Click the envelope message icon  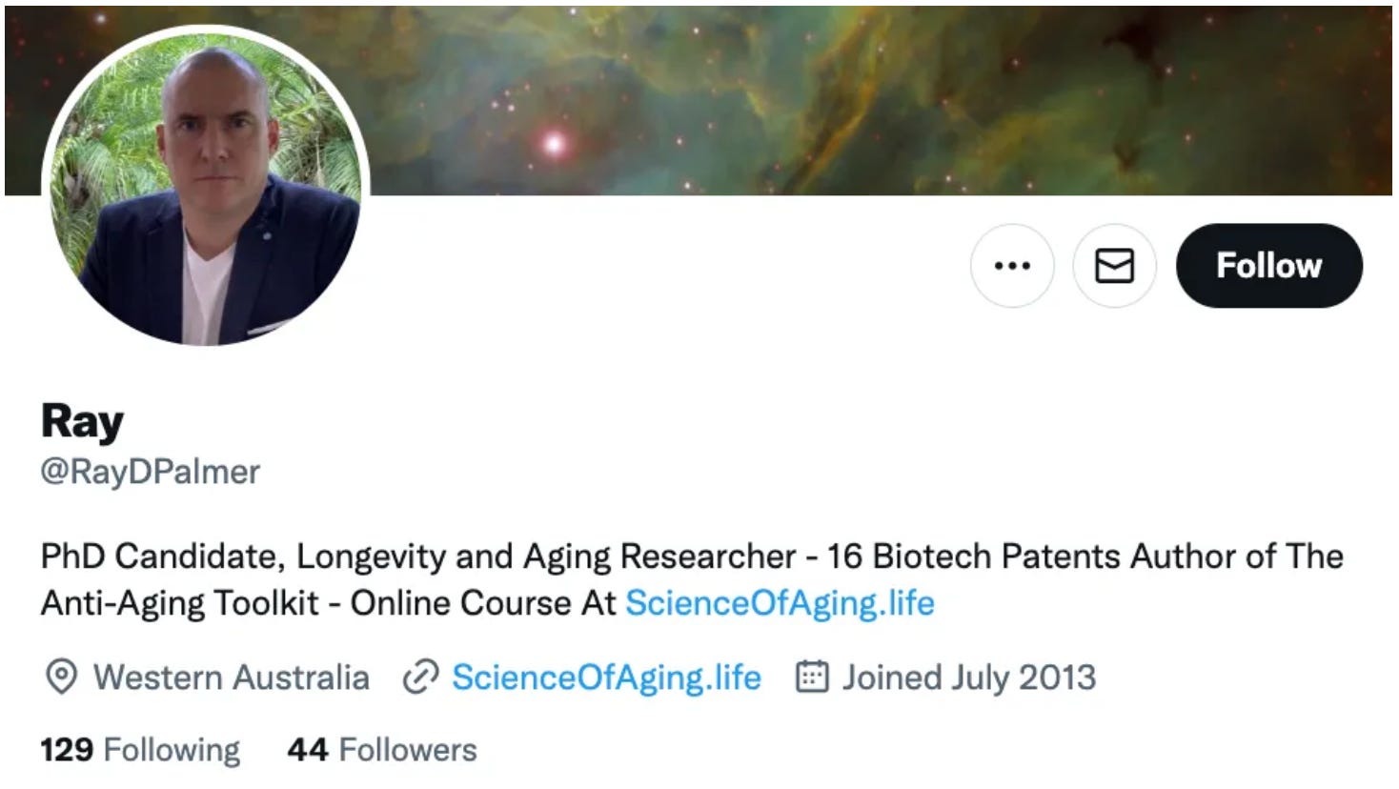[x=1114, y=266]
